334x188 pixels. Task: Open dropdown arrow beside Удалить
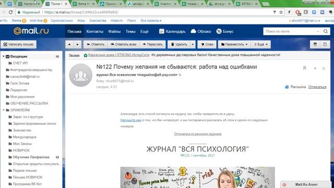pos(193,44)
